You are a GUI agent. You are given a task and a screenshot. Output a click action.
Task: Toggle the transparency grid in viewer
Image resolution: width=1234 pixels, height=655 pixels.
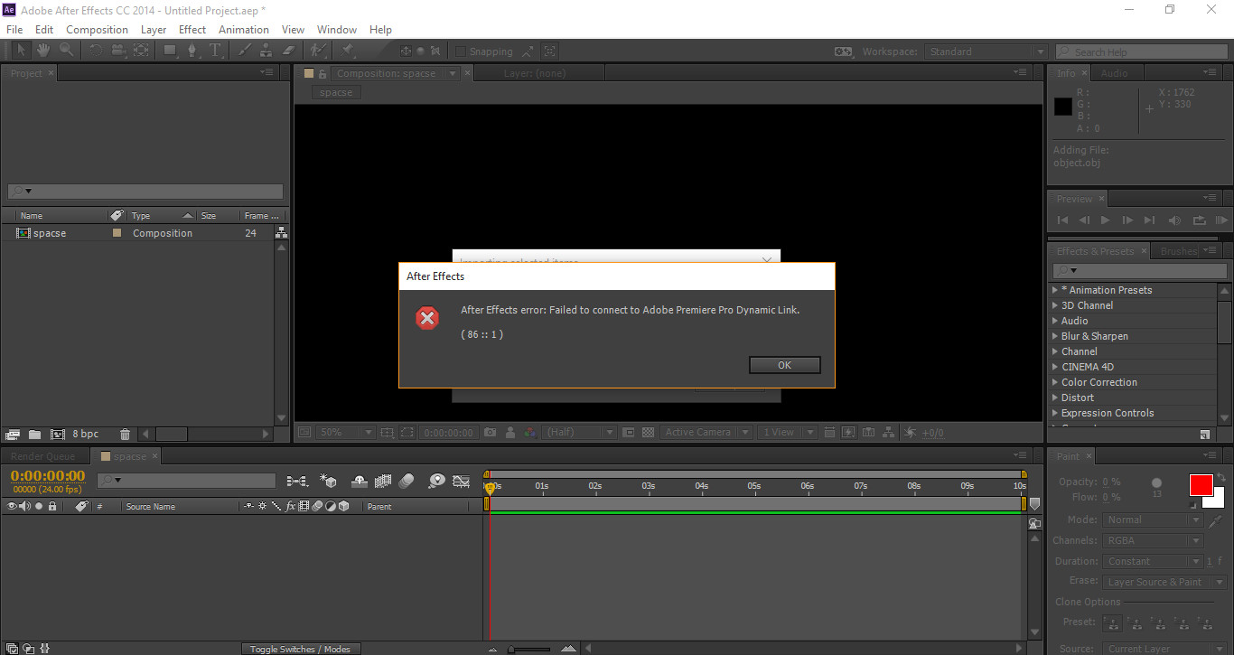648,433
